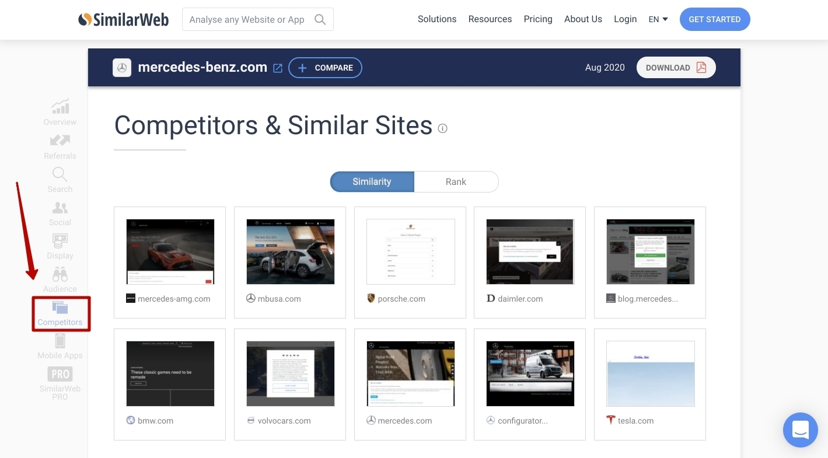
Task: Click the blog.mercedes screenshot thumbnail
Action: [x=651, y=251]
